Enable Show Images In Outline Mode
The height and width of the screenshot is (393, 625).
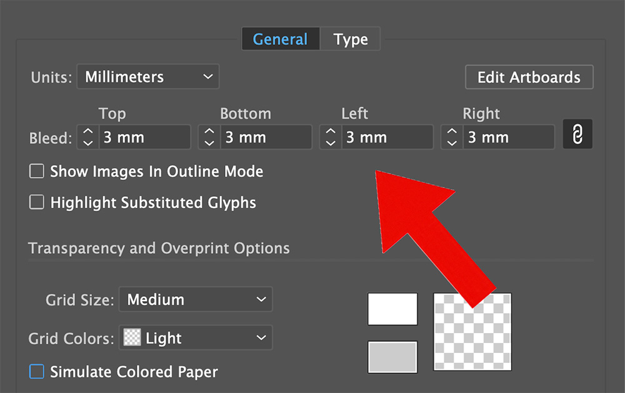point(37,171)
